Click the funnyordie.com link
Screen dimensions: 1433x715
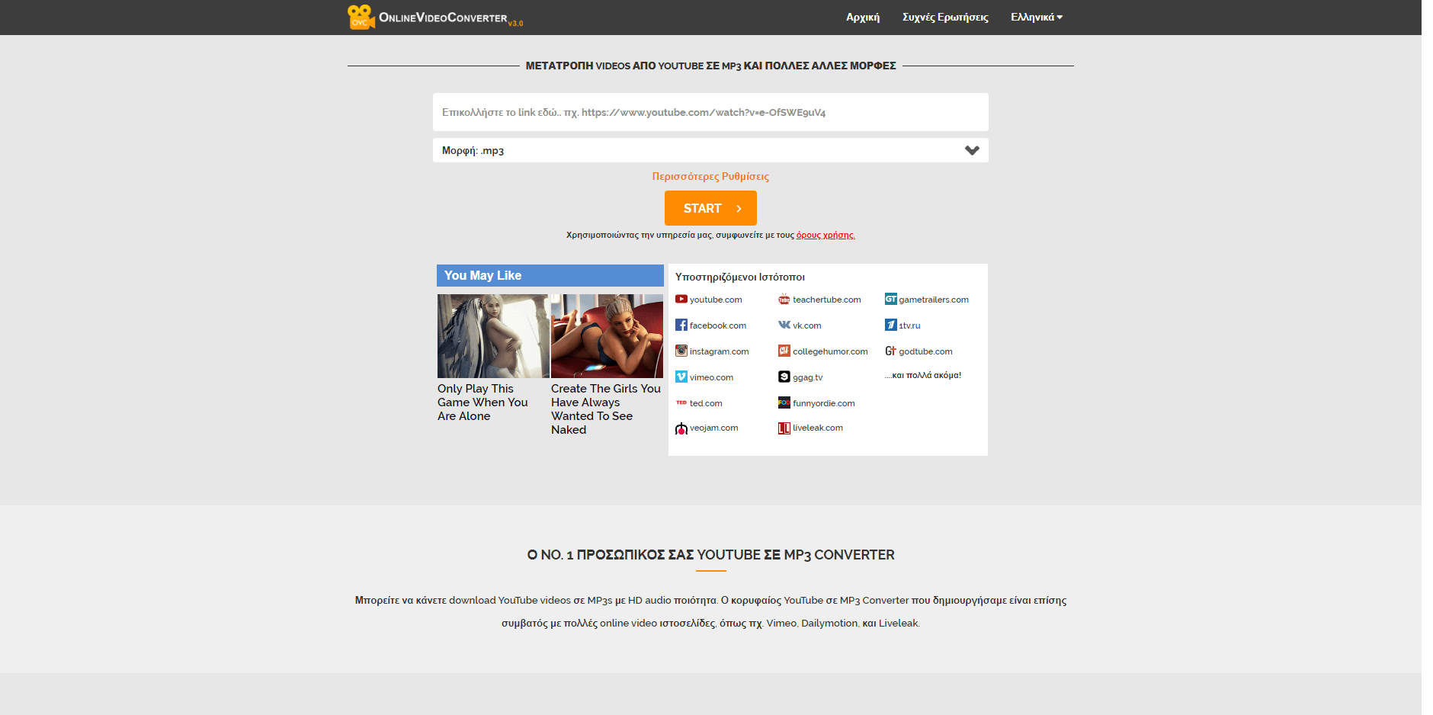823,403
